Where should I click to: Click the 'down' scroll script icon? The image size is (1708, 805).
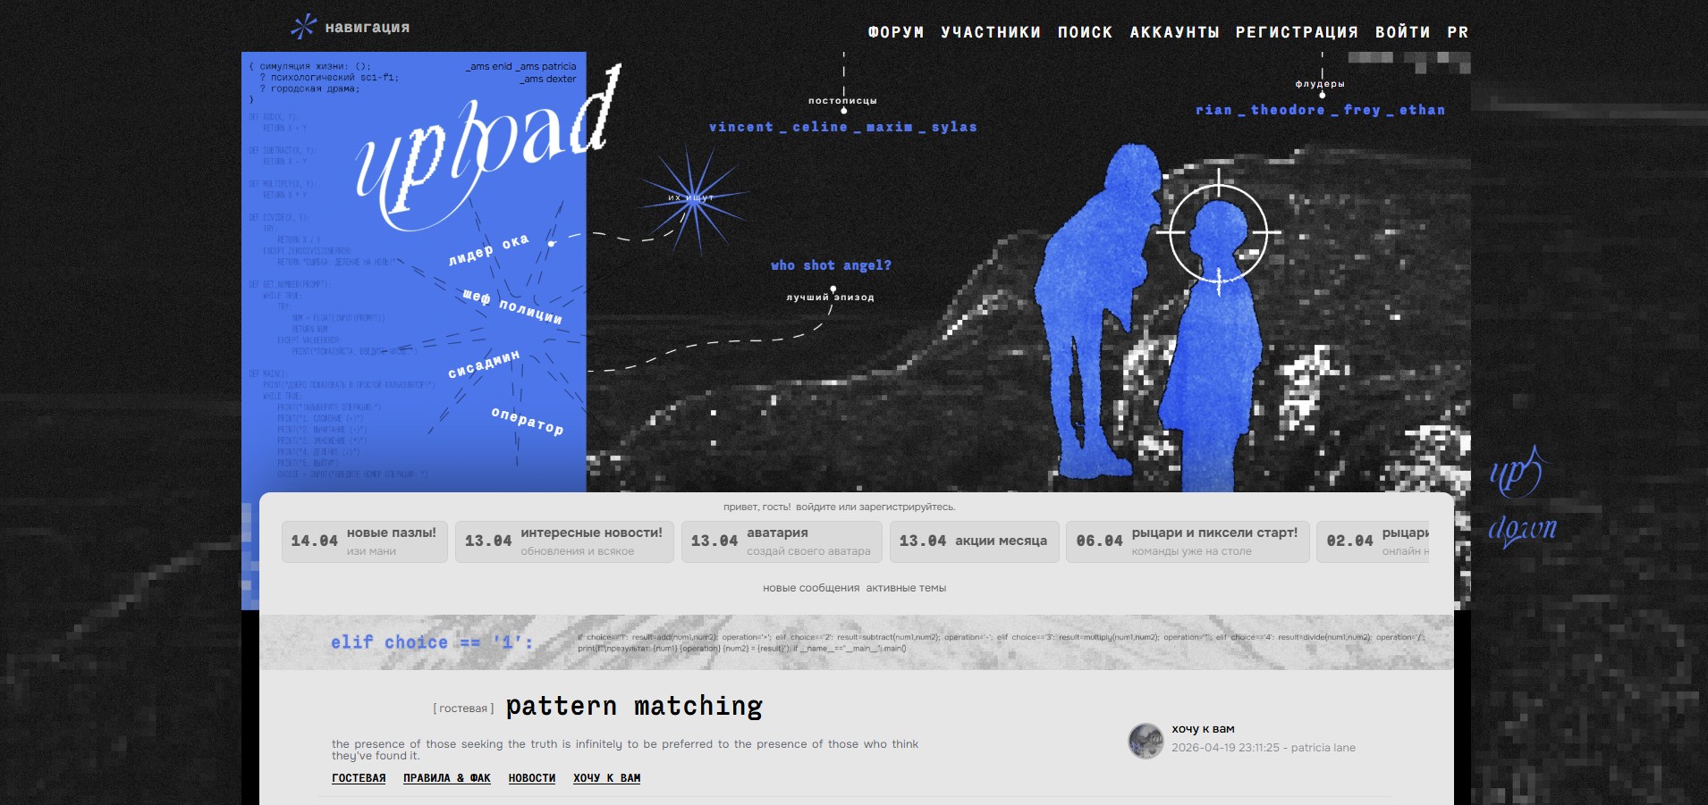(x=1522, y=530)
